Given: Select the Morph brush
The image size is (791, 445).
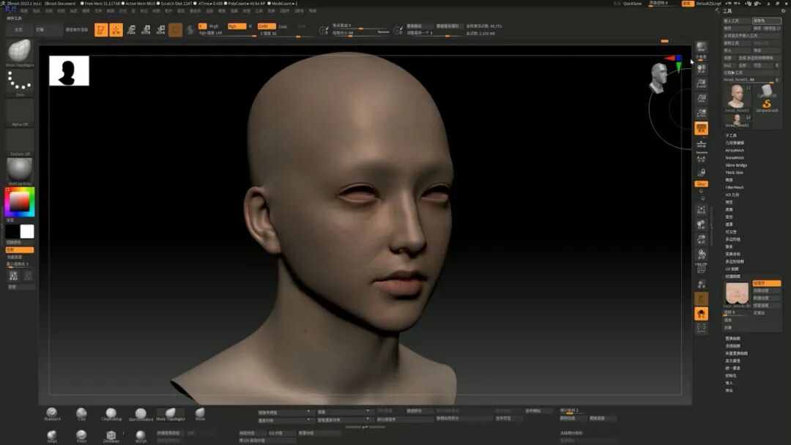Looking at the screenshot, I should [x=141, y=436].
